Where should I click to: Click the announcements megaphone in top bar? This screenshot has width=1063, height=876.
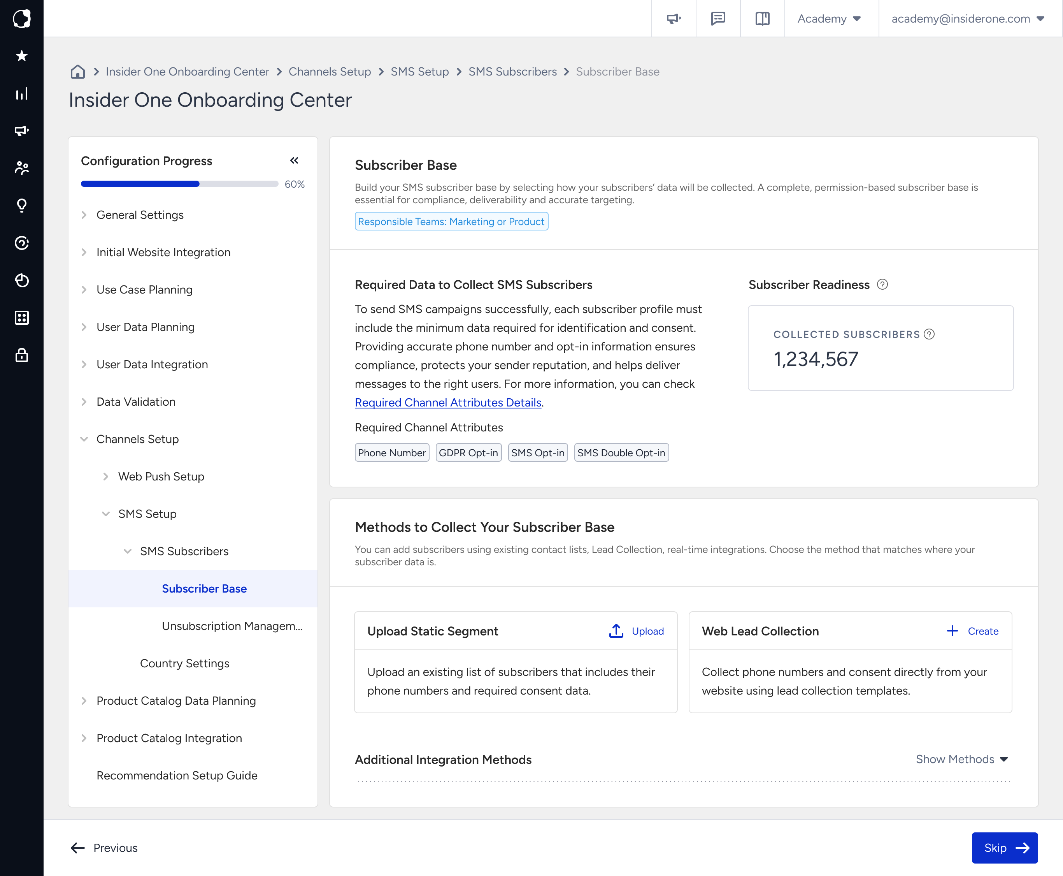pos(674,19)
